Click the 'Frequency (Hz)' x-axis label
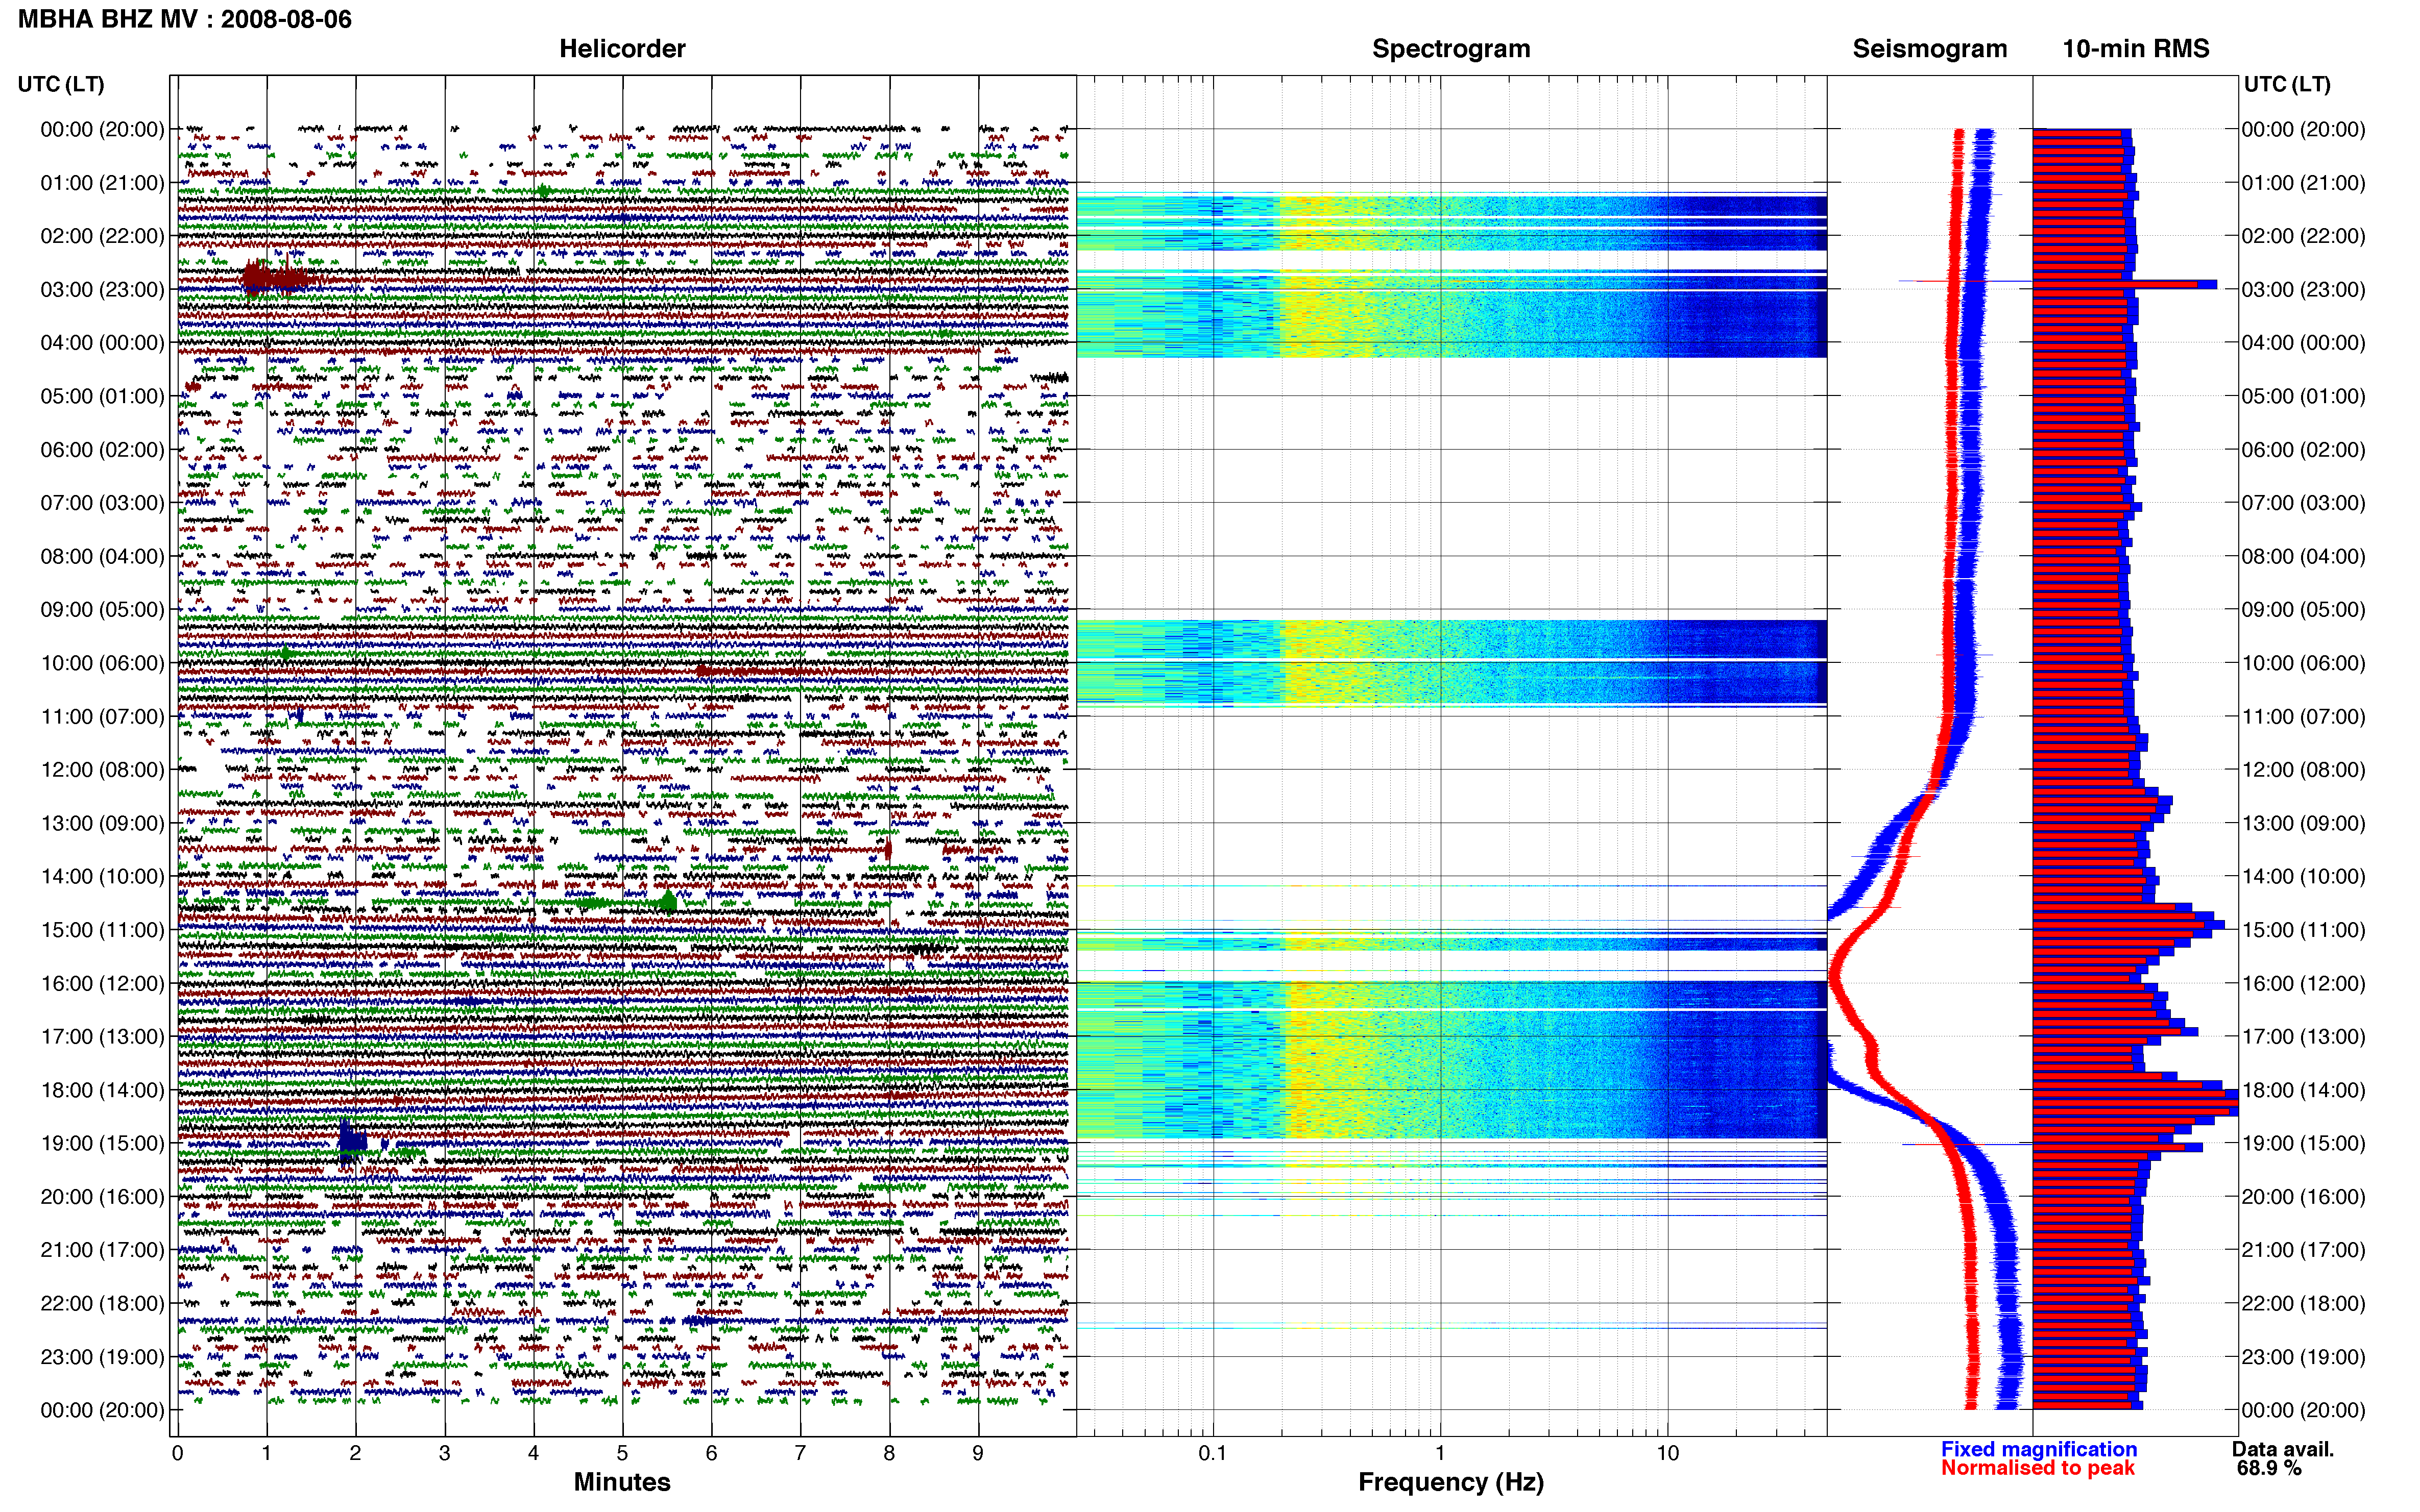2420x1512 pixels. point(1450,1482)
